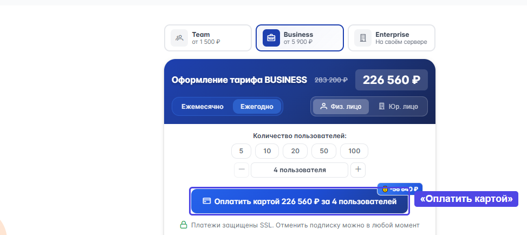This screenshot has height=235, width=527.
Task: Switch billing to Ежемесячно
Action: [x=203, y=107]
